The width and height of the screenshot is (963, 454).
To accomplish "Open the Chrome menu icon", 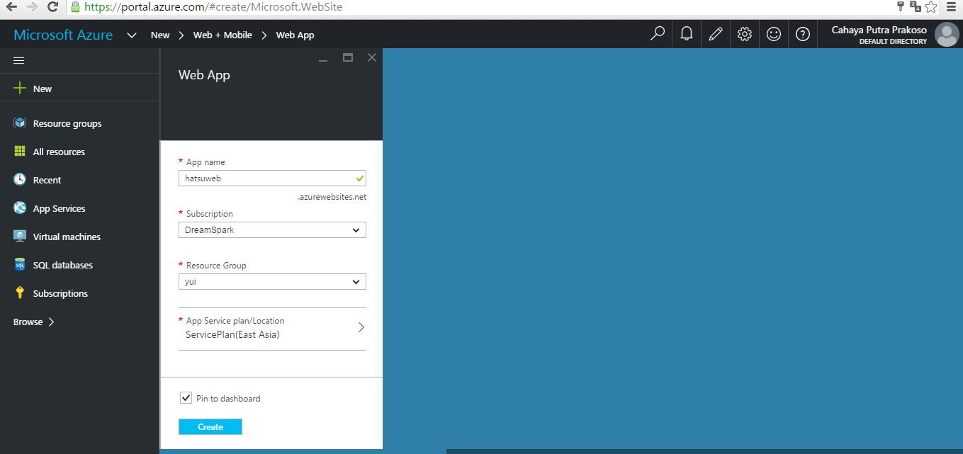I will [x=951, y=7].
